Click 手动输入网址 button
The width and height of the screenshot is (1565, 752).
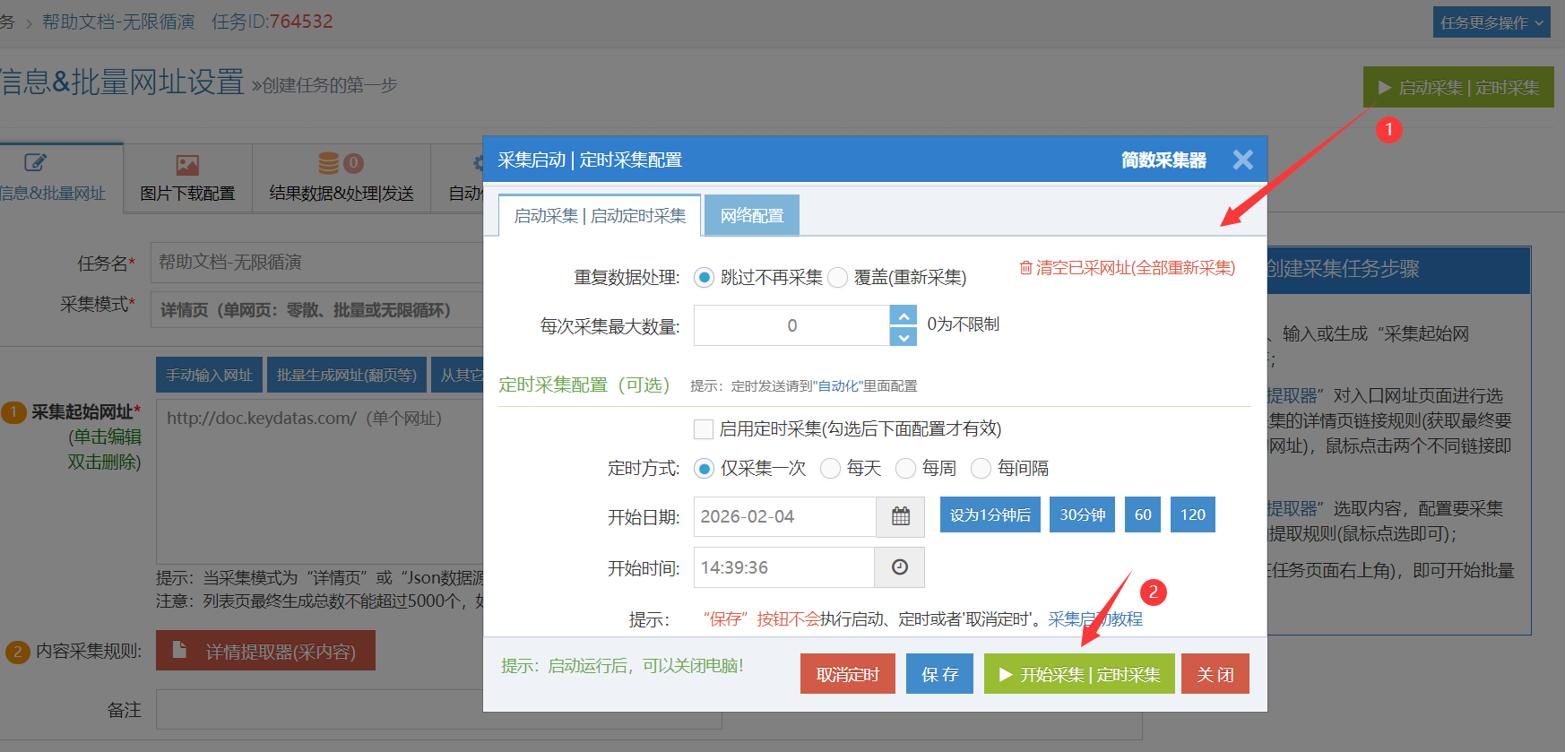click(209, 375)
